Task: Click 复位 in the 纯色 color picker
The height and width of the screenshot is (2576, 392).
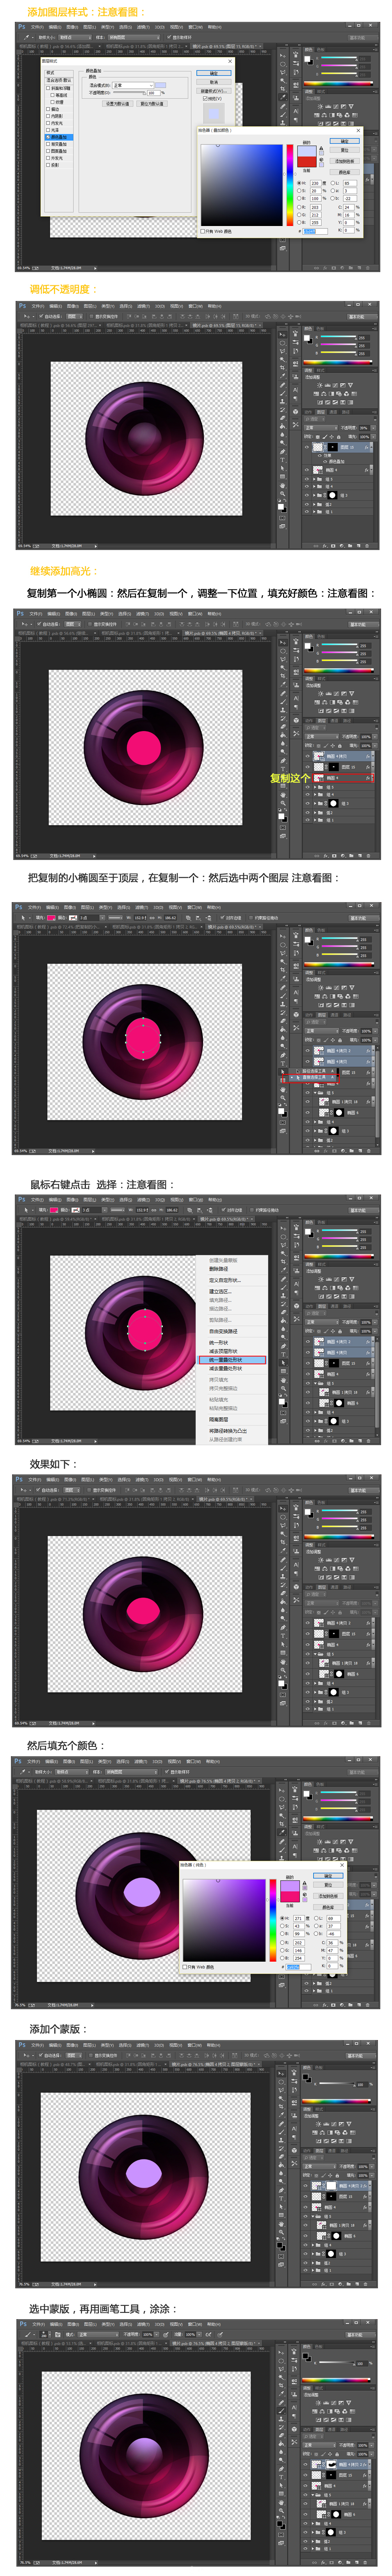Action: (x=328, y=1885)
